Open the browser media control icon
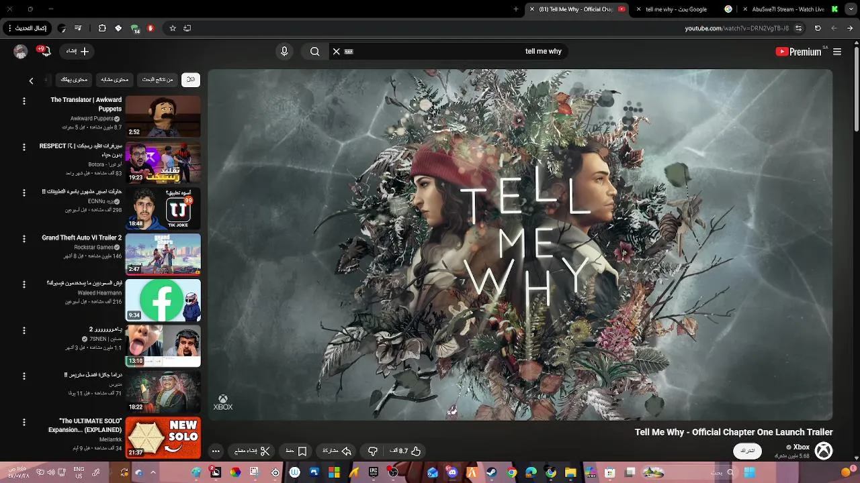This screenshot has height=483, width=860. [78, 28]
